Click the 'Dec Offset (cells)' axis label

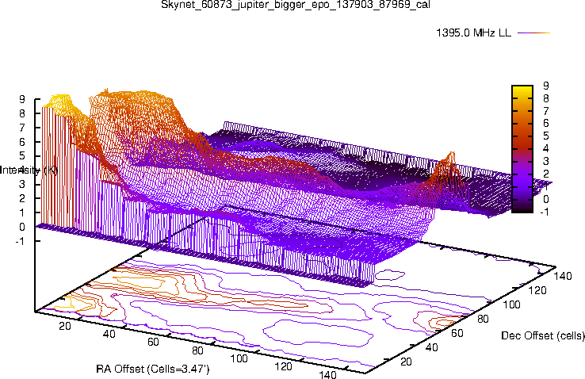pos(543,335)
